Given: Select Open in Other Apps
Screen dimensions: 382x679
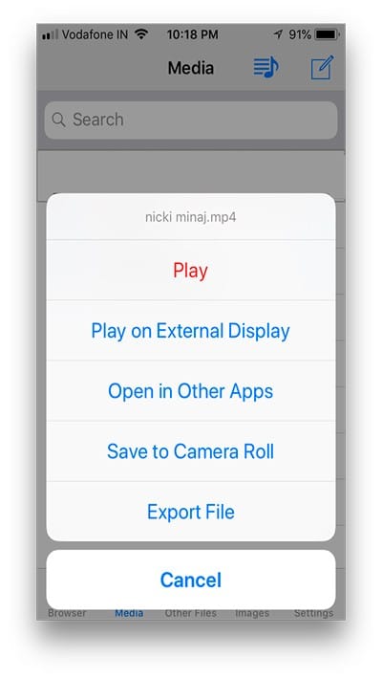Looking at the screenshot, I should pos(191,391).
